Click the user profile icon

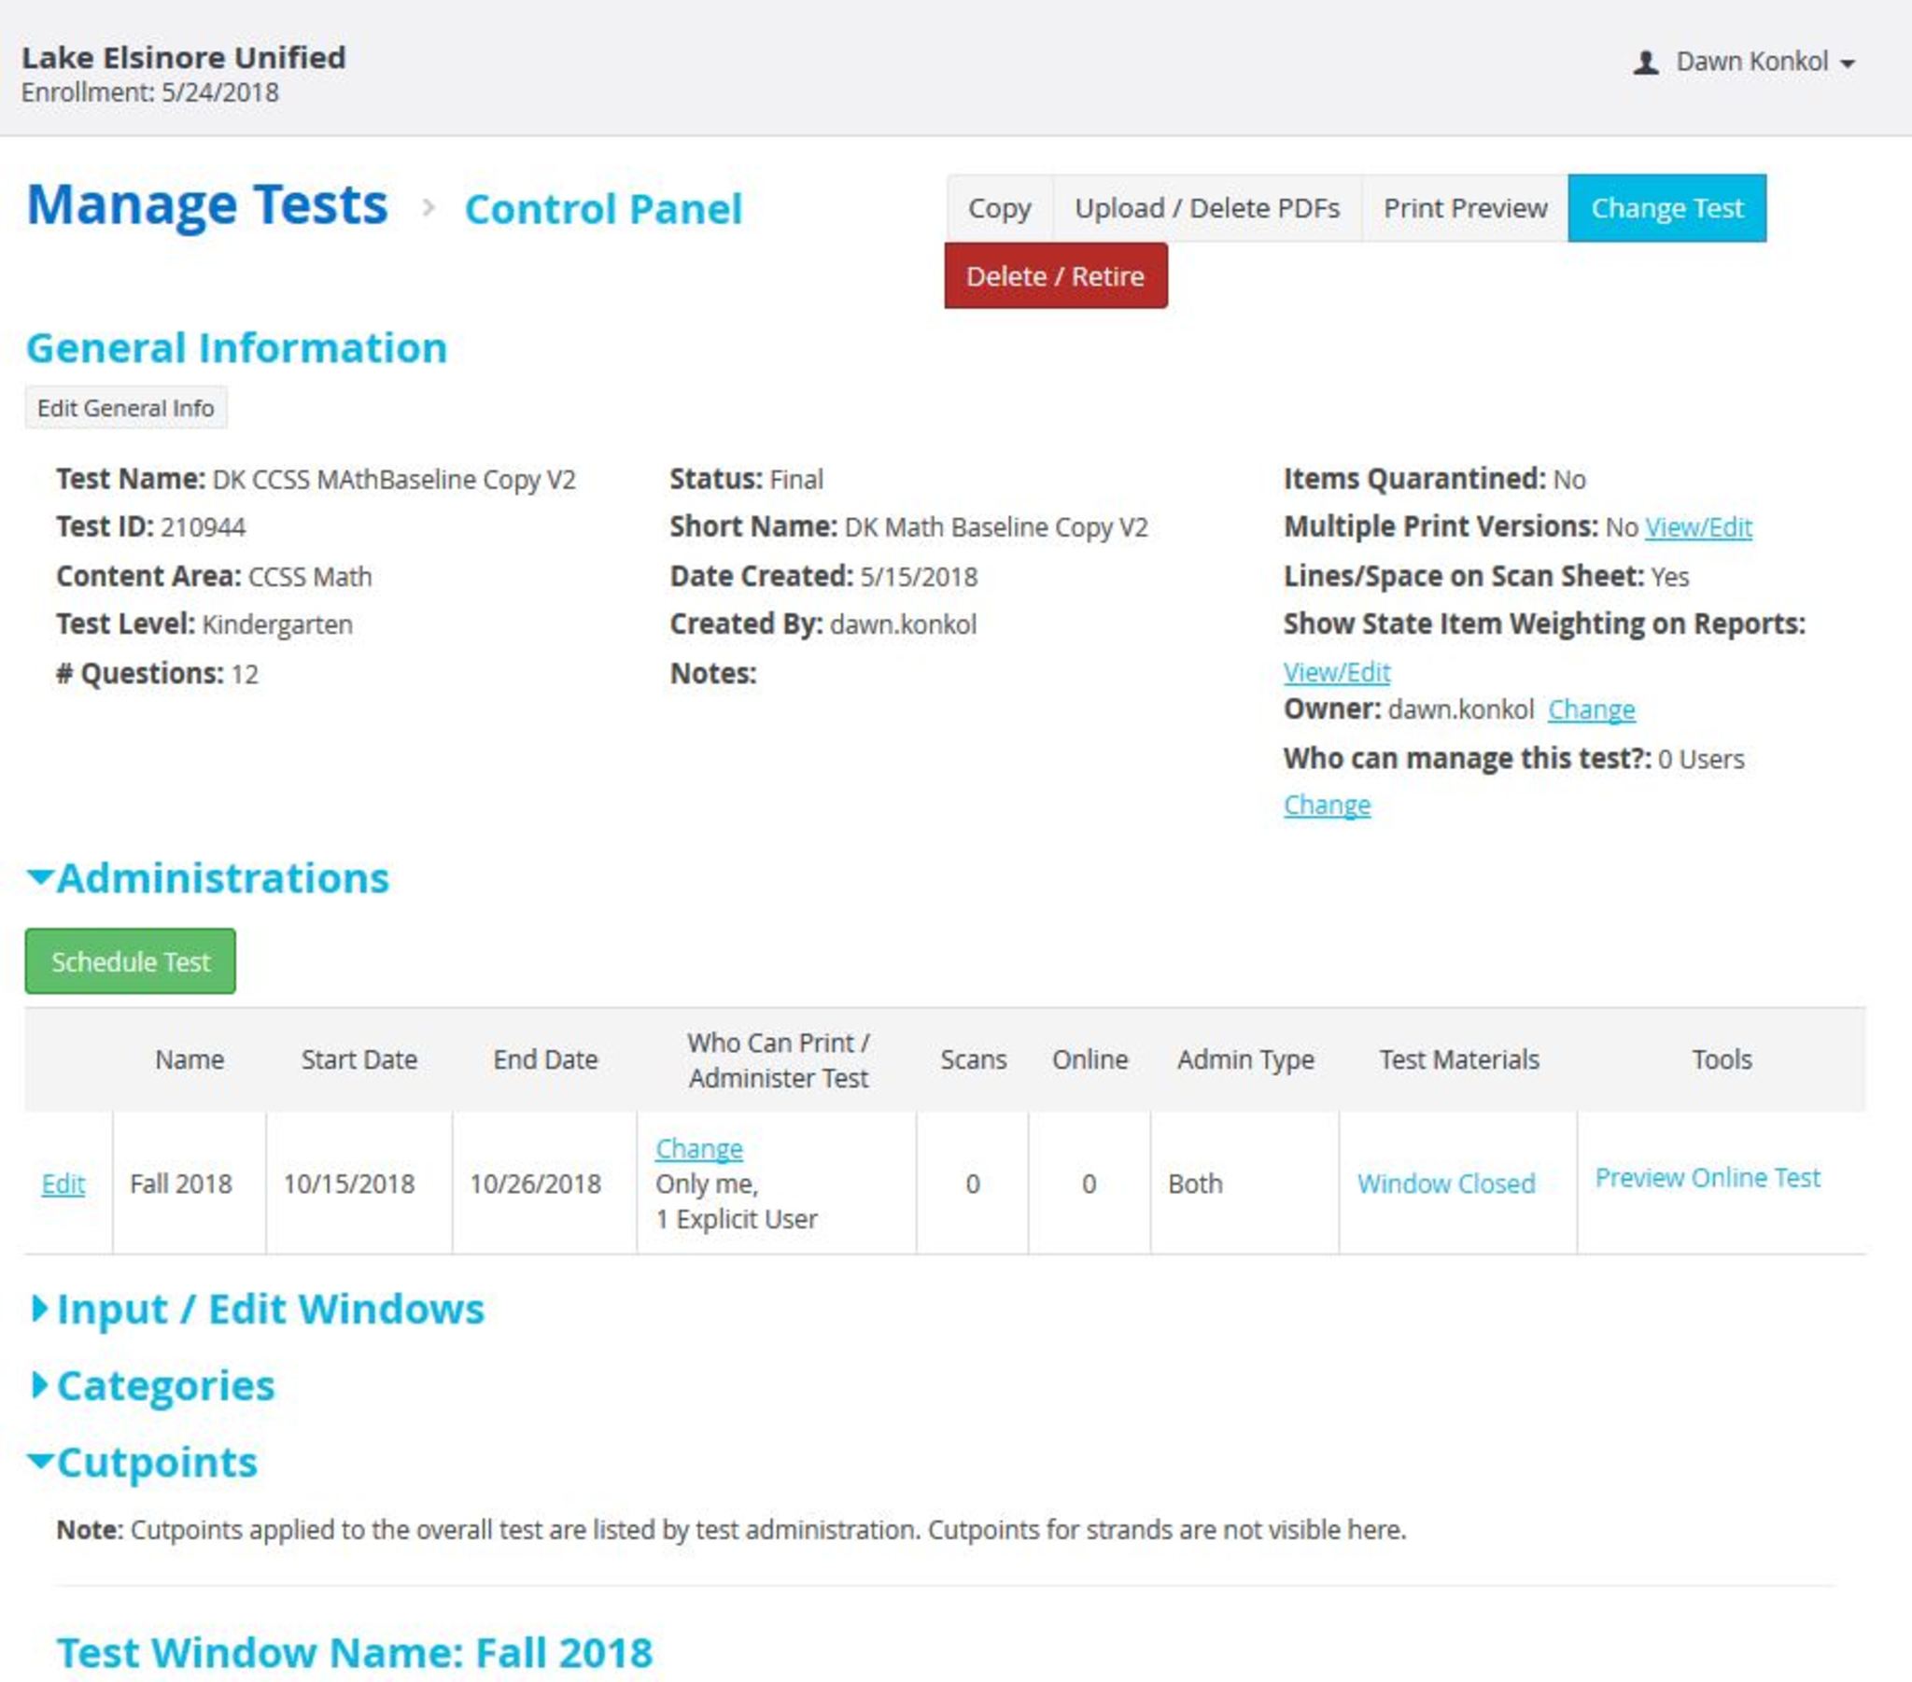[x=1645, y=63]
